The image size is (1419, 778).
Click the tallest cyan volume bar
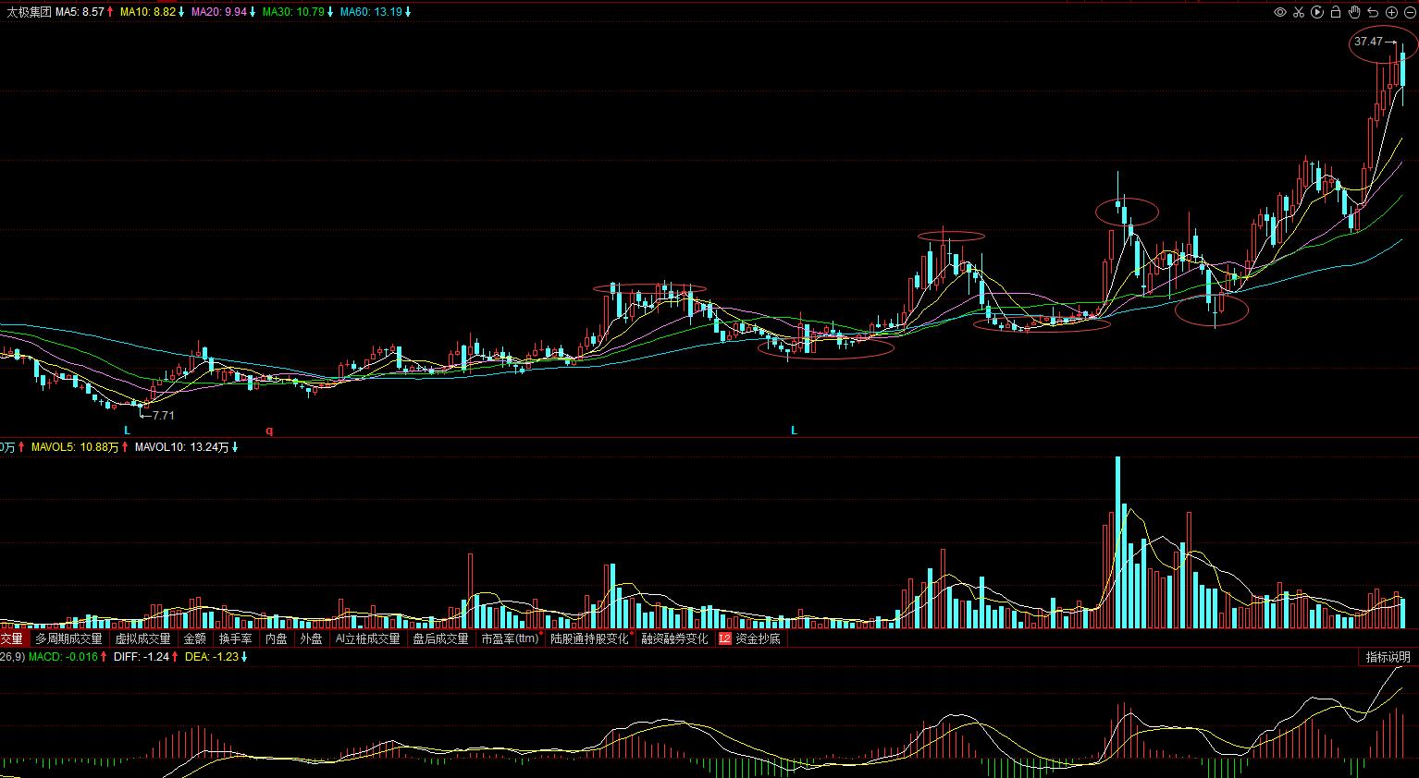click(1118, 542)
